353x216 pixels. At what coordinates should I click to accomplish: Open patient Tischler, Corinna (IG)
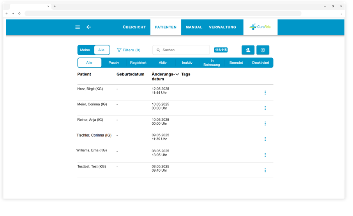[94, 136]
